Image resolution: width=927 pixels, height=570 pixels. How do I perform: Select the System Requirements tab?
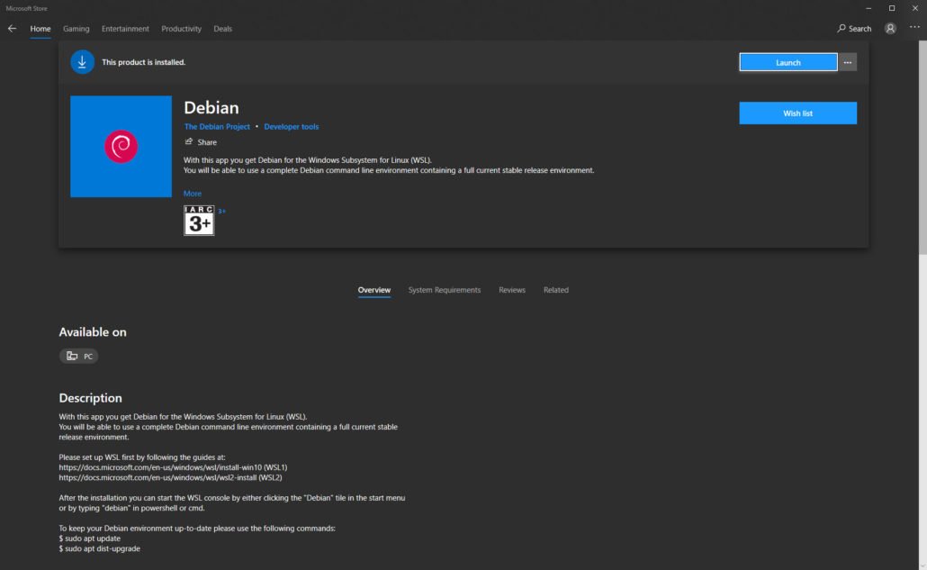tap(445, 290)
